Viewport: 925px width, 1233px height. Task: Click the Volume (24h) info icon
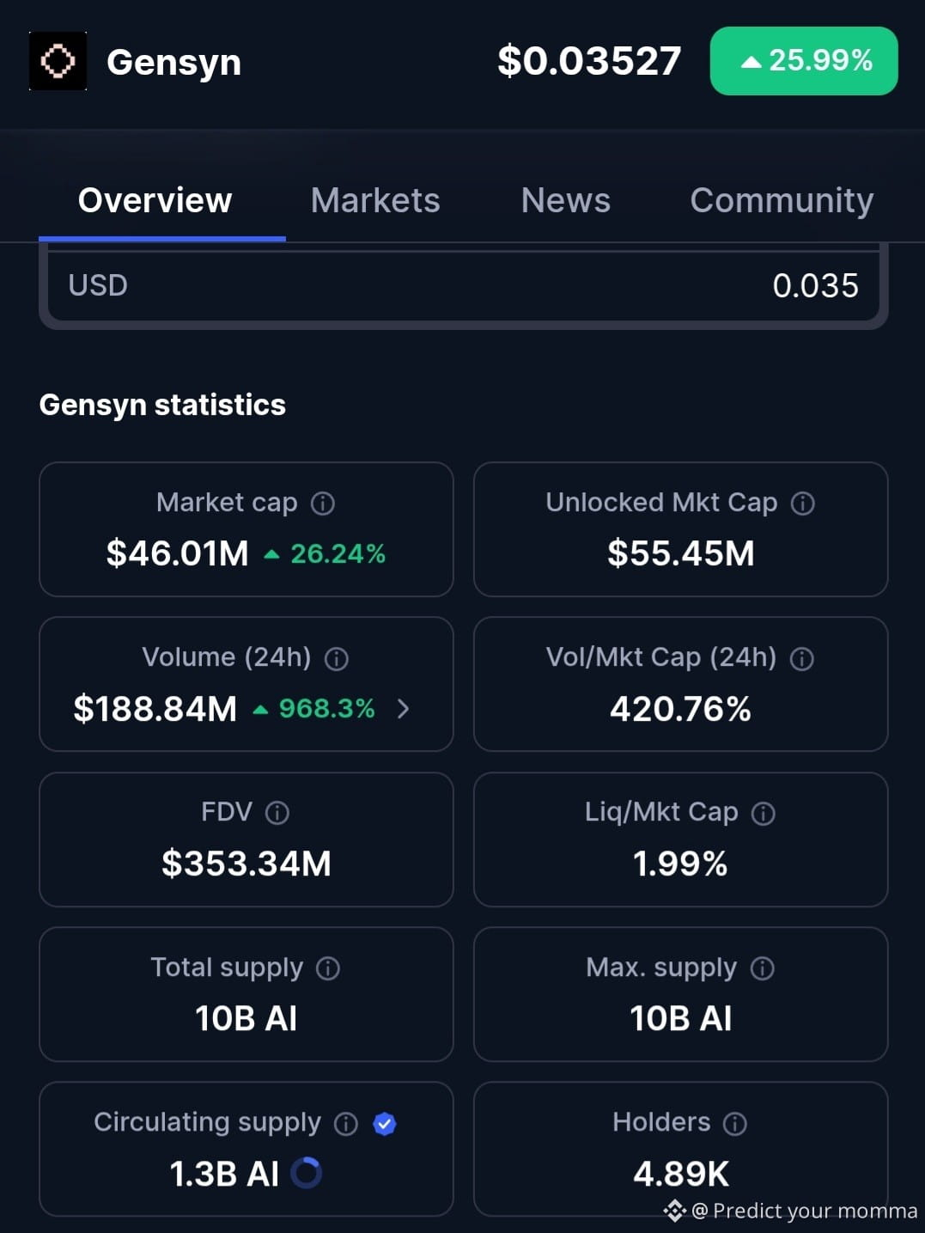337,659
